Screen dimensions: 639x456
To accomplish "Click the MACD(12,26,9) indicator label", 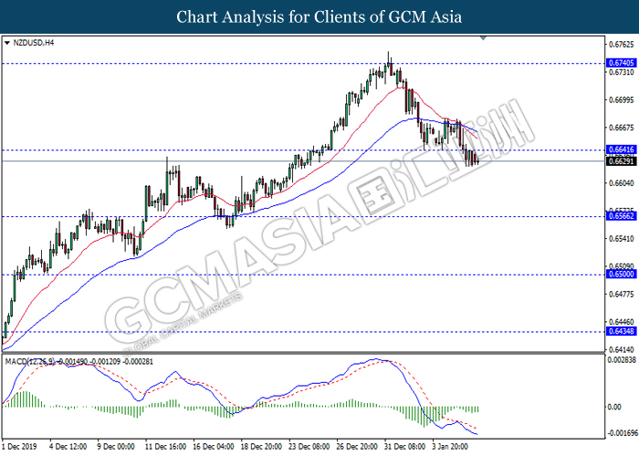I will tap(30, 361).
